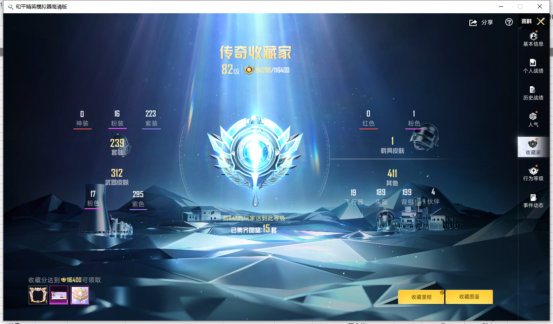Screen dimensions: 553x324
Task: Click the 粉装 count of 16
Action: click(117, 114)
